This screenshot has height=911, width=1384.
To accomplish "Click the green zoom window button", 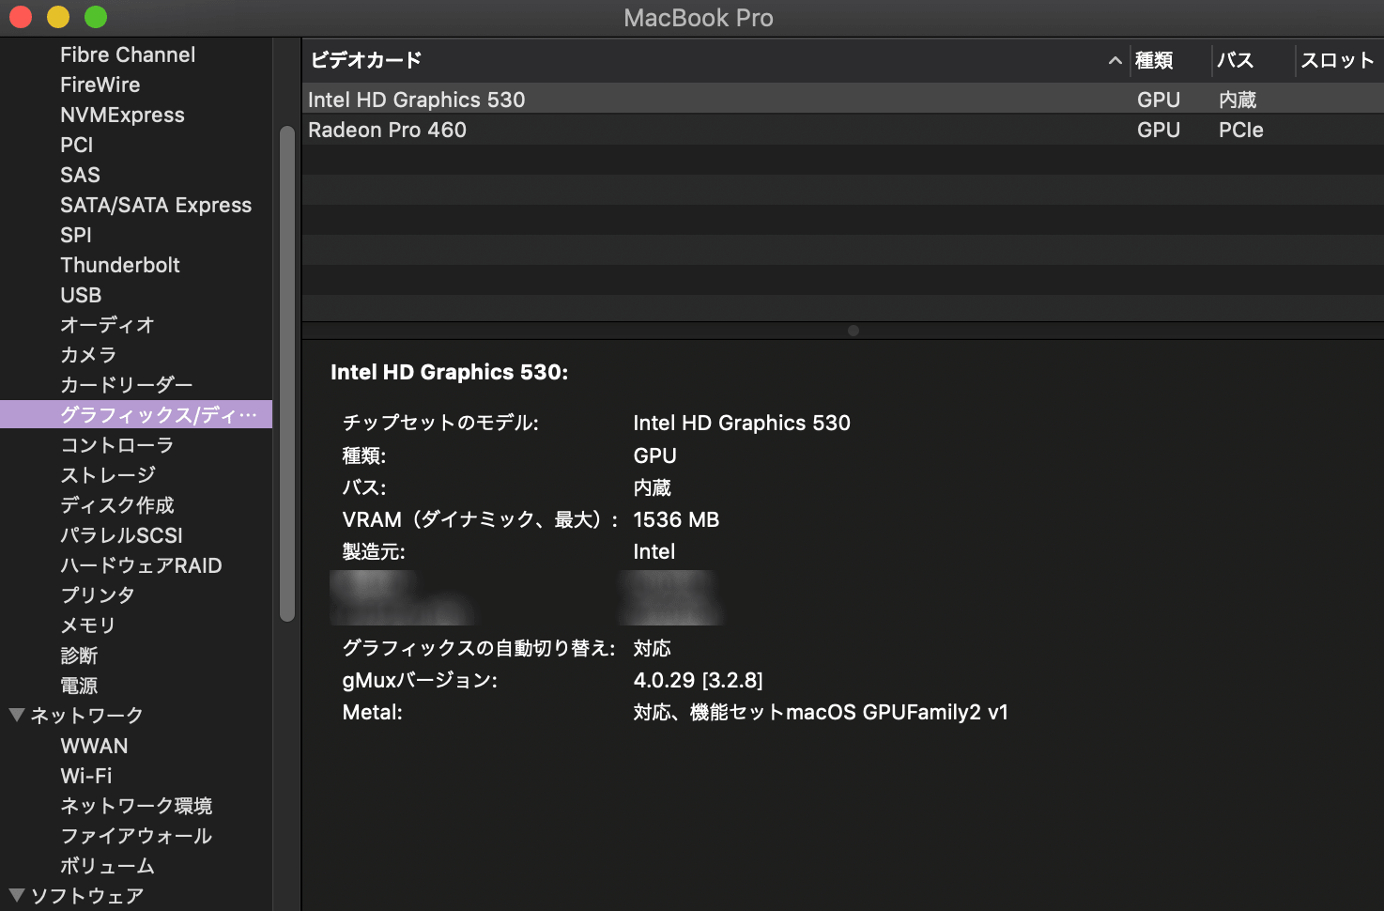I will click(96, 17).
